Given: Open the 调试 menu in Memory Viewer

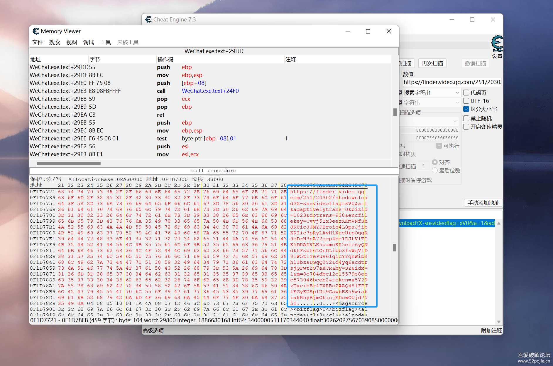Looking at the screenshot, I should (x=88, y=42).
